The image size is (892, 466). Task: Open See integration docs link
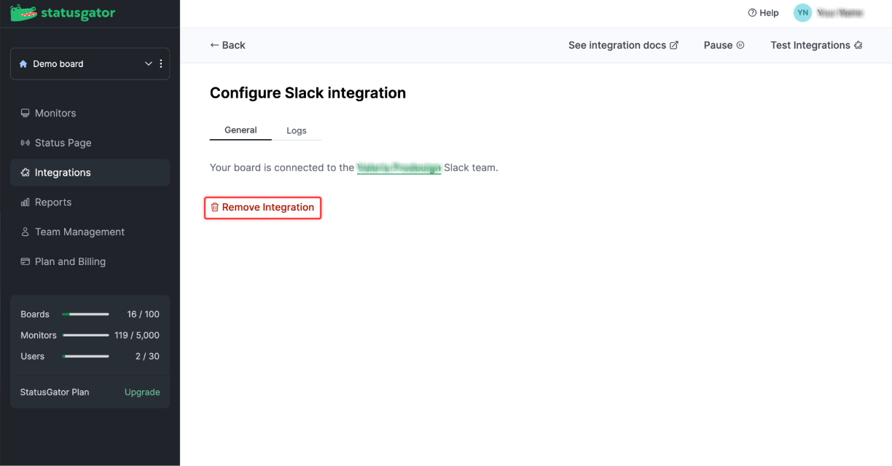(623, 45)
